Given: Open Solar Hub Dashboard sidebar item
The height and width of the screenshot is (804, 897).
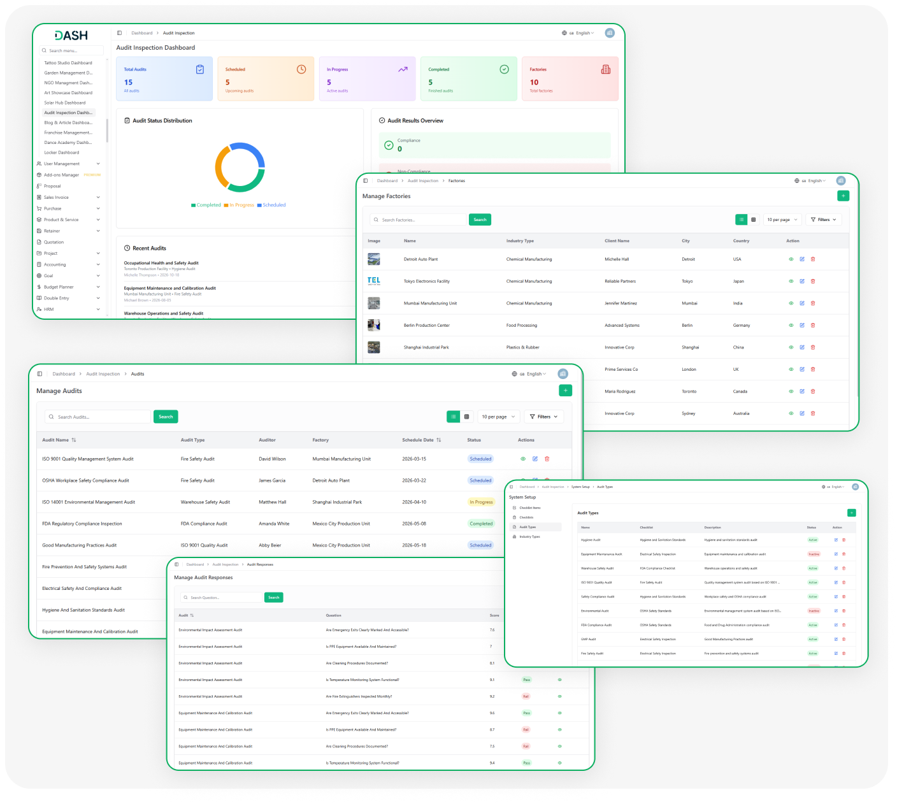Looking at the screenshot, I should pyautogui.click(x=65, y=103).
